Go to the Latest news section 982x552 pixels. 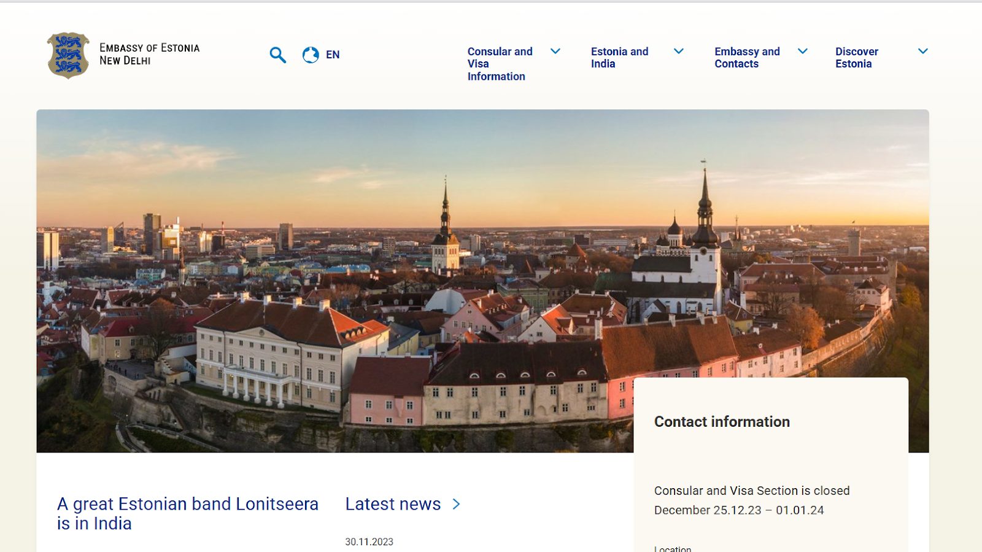coord(393,504)
